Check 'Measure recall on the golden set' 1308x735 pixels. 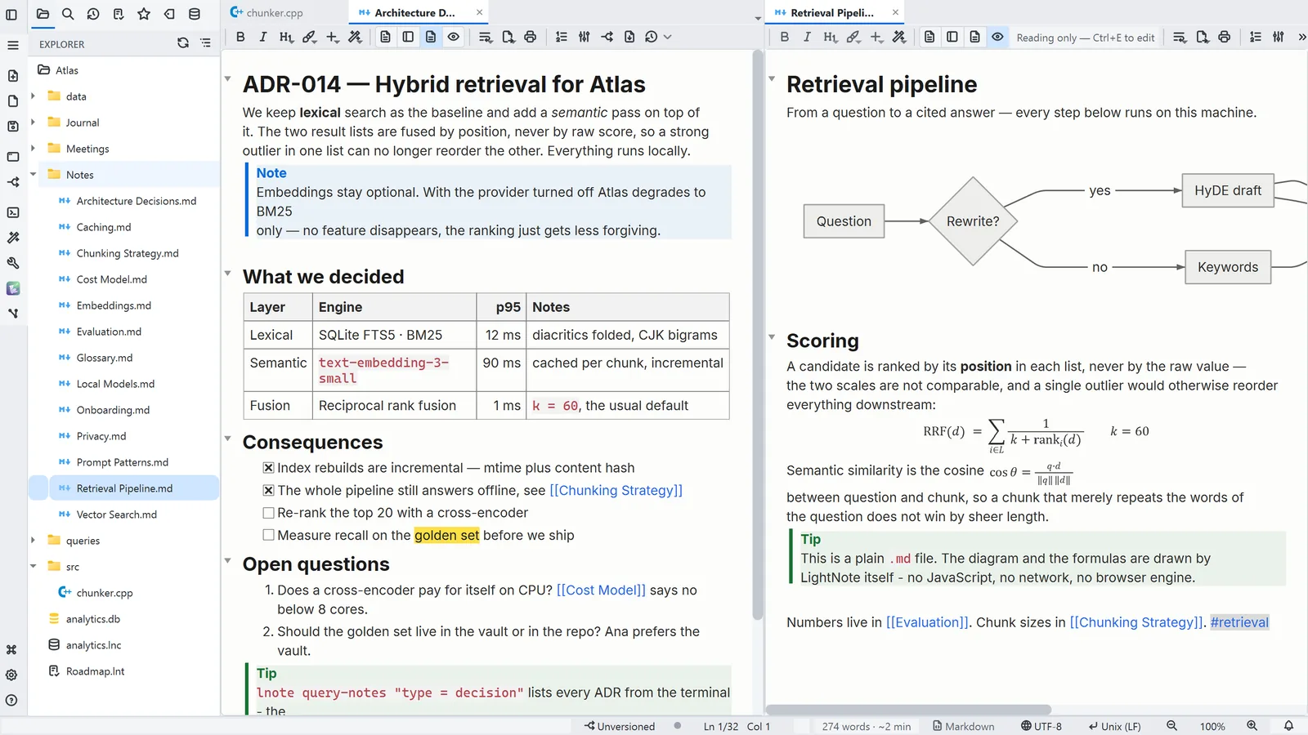[268, 535]
